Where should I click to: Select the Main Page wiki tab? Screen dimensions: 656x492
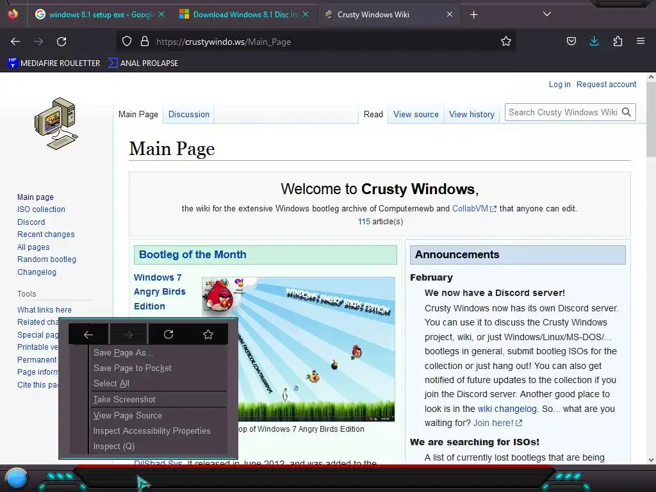click(138, 114)
